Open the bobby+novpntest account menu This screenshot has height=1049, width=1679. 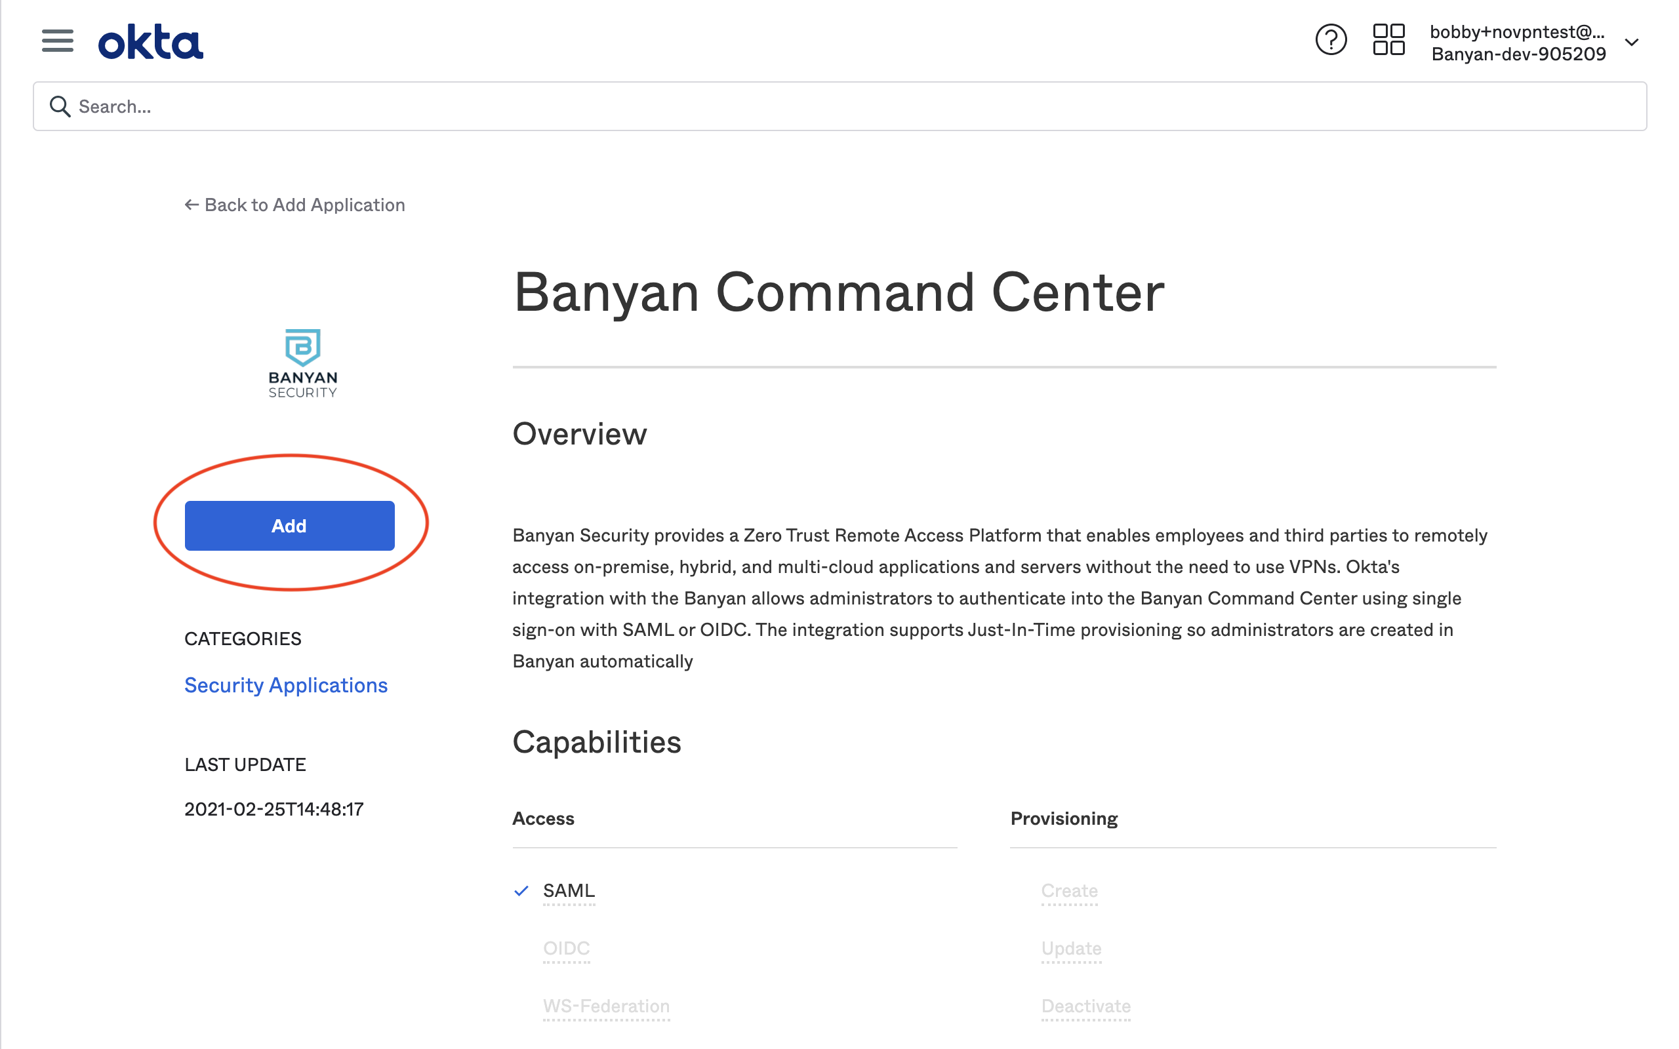tap(1516, 43)
